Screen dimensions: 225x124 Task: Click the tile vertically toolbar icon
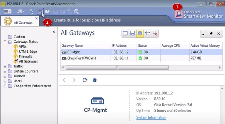tap(62, 12)
